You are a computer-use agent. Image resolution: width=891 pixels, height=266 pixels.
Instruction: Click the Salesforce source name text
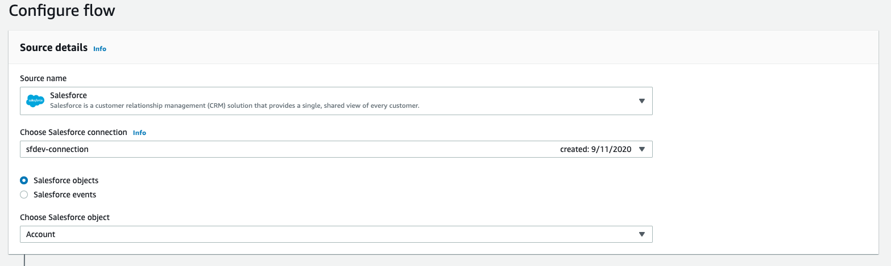68,96
